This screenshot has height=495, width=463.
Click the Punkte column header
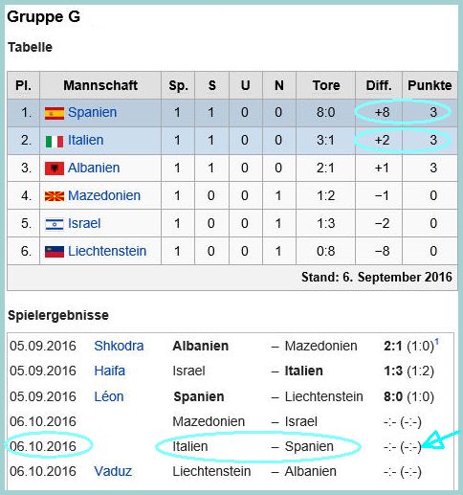coord(430,85)
